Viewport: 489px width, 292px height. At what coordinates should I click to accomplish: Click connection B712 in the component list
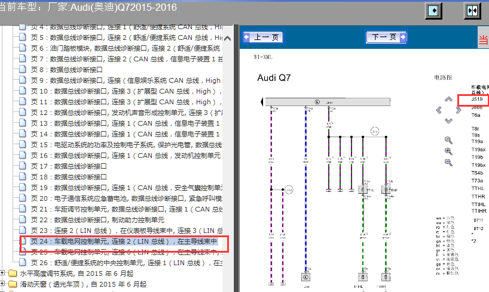coord(478,228)
